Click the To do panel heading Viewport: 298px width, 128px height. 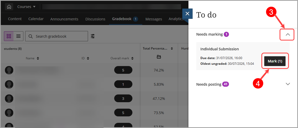point(206,15)
